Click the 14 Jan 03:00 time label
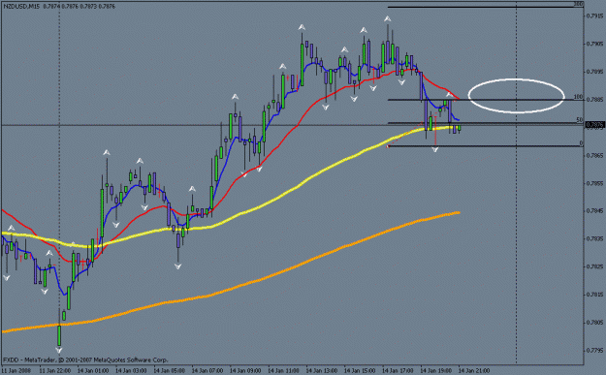The width and height of the screenshot is (606, 375). [132, 371]
